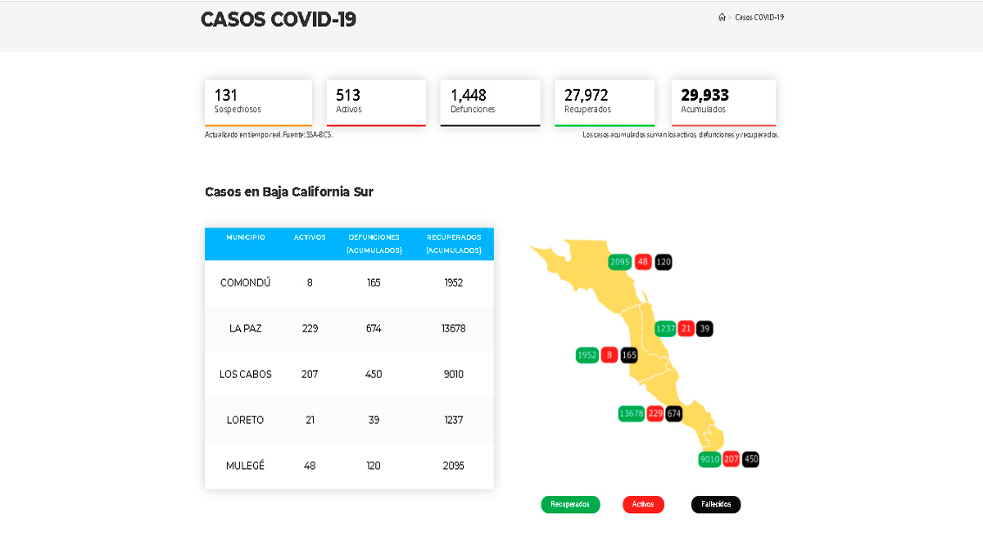Select the LOS CABOS municipality cell
Viewport: 983px width, 545px height.
[246, 374]
